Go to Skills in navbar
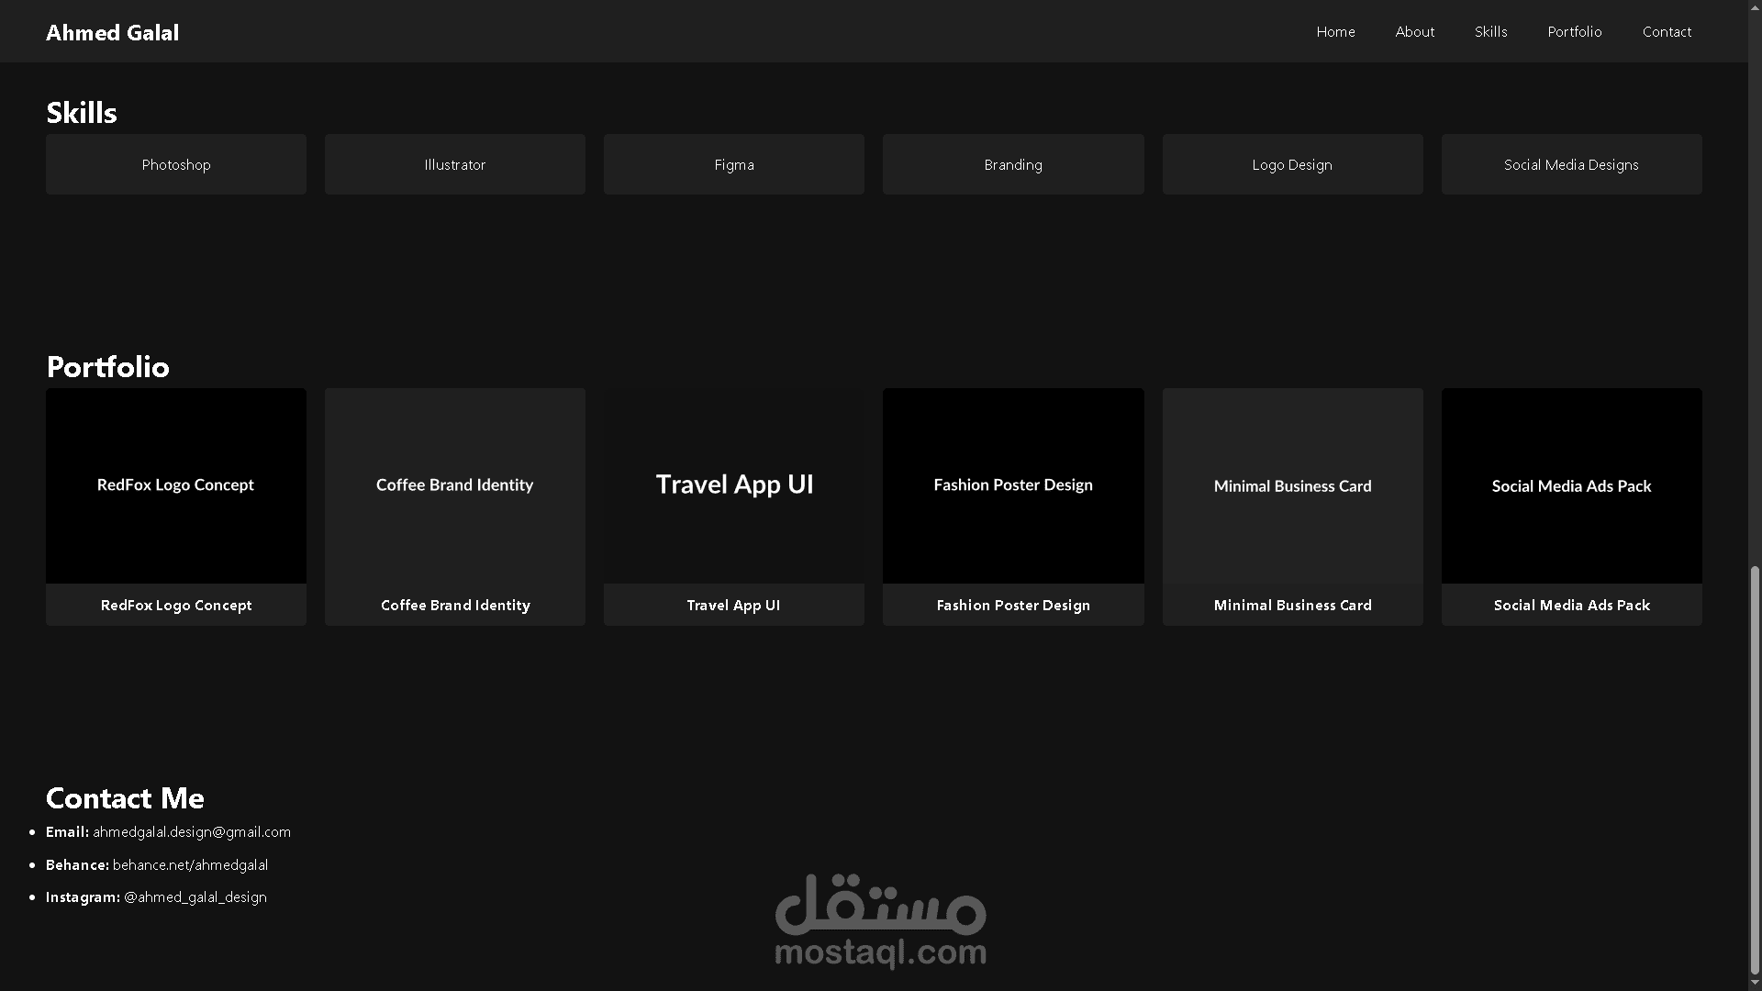1762x991 pixels. 1490,32
